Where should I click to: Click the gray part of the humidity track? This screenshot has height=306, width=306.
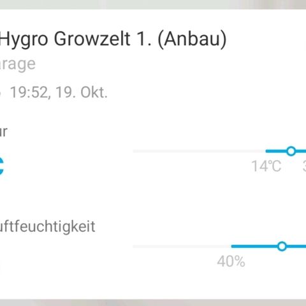(182, 246)
